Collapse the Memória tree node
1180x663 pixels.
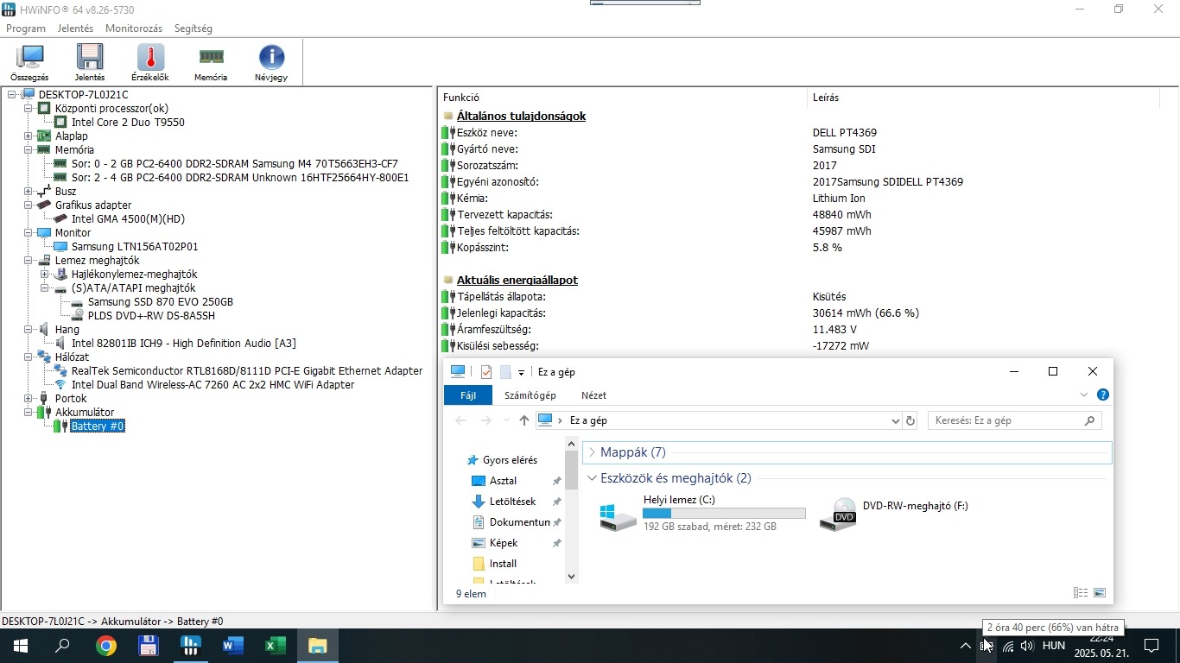click(x=28, y=150)
